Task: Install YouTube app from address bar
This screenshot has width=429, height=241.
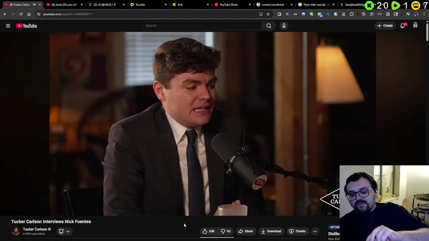Action: 261,14
